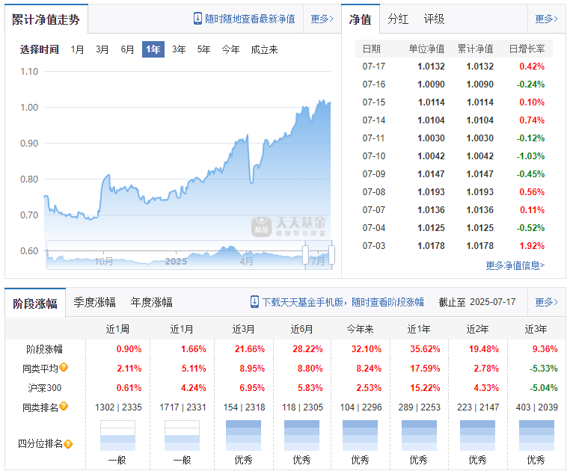The image size is (570, 474).
Task: Select the 3月 time range
Action: (x=102, y=49)
